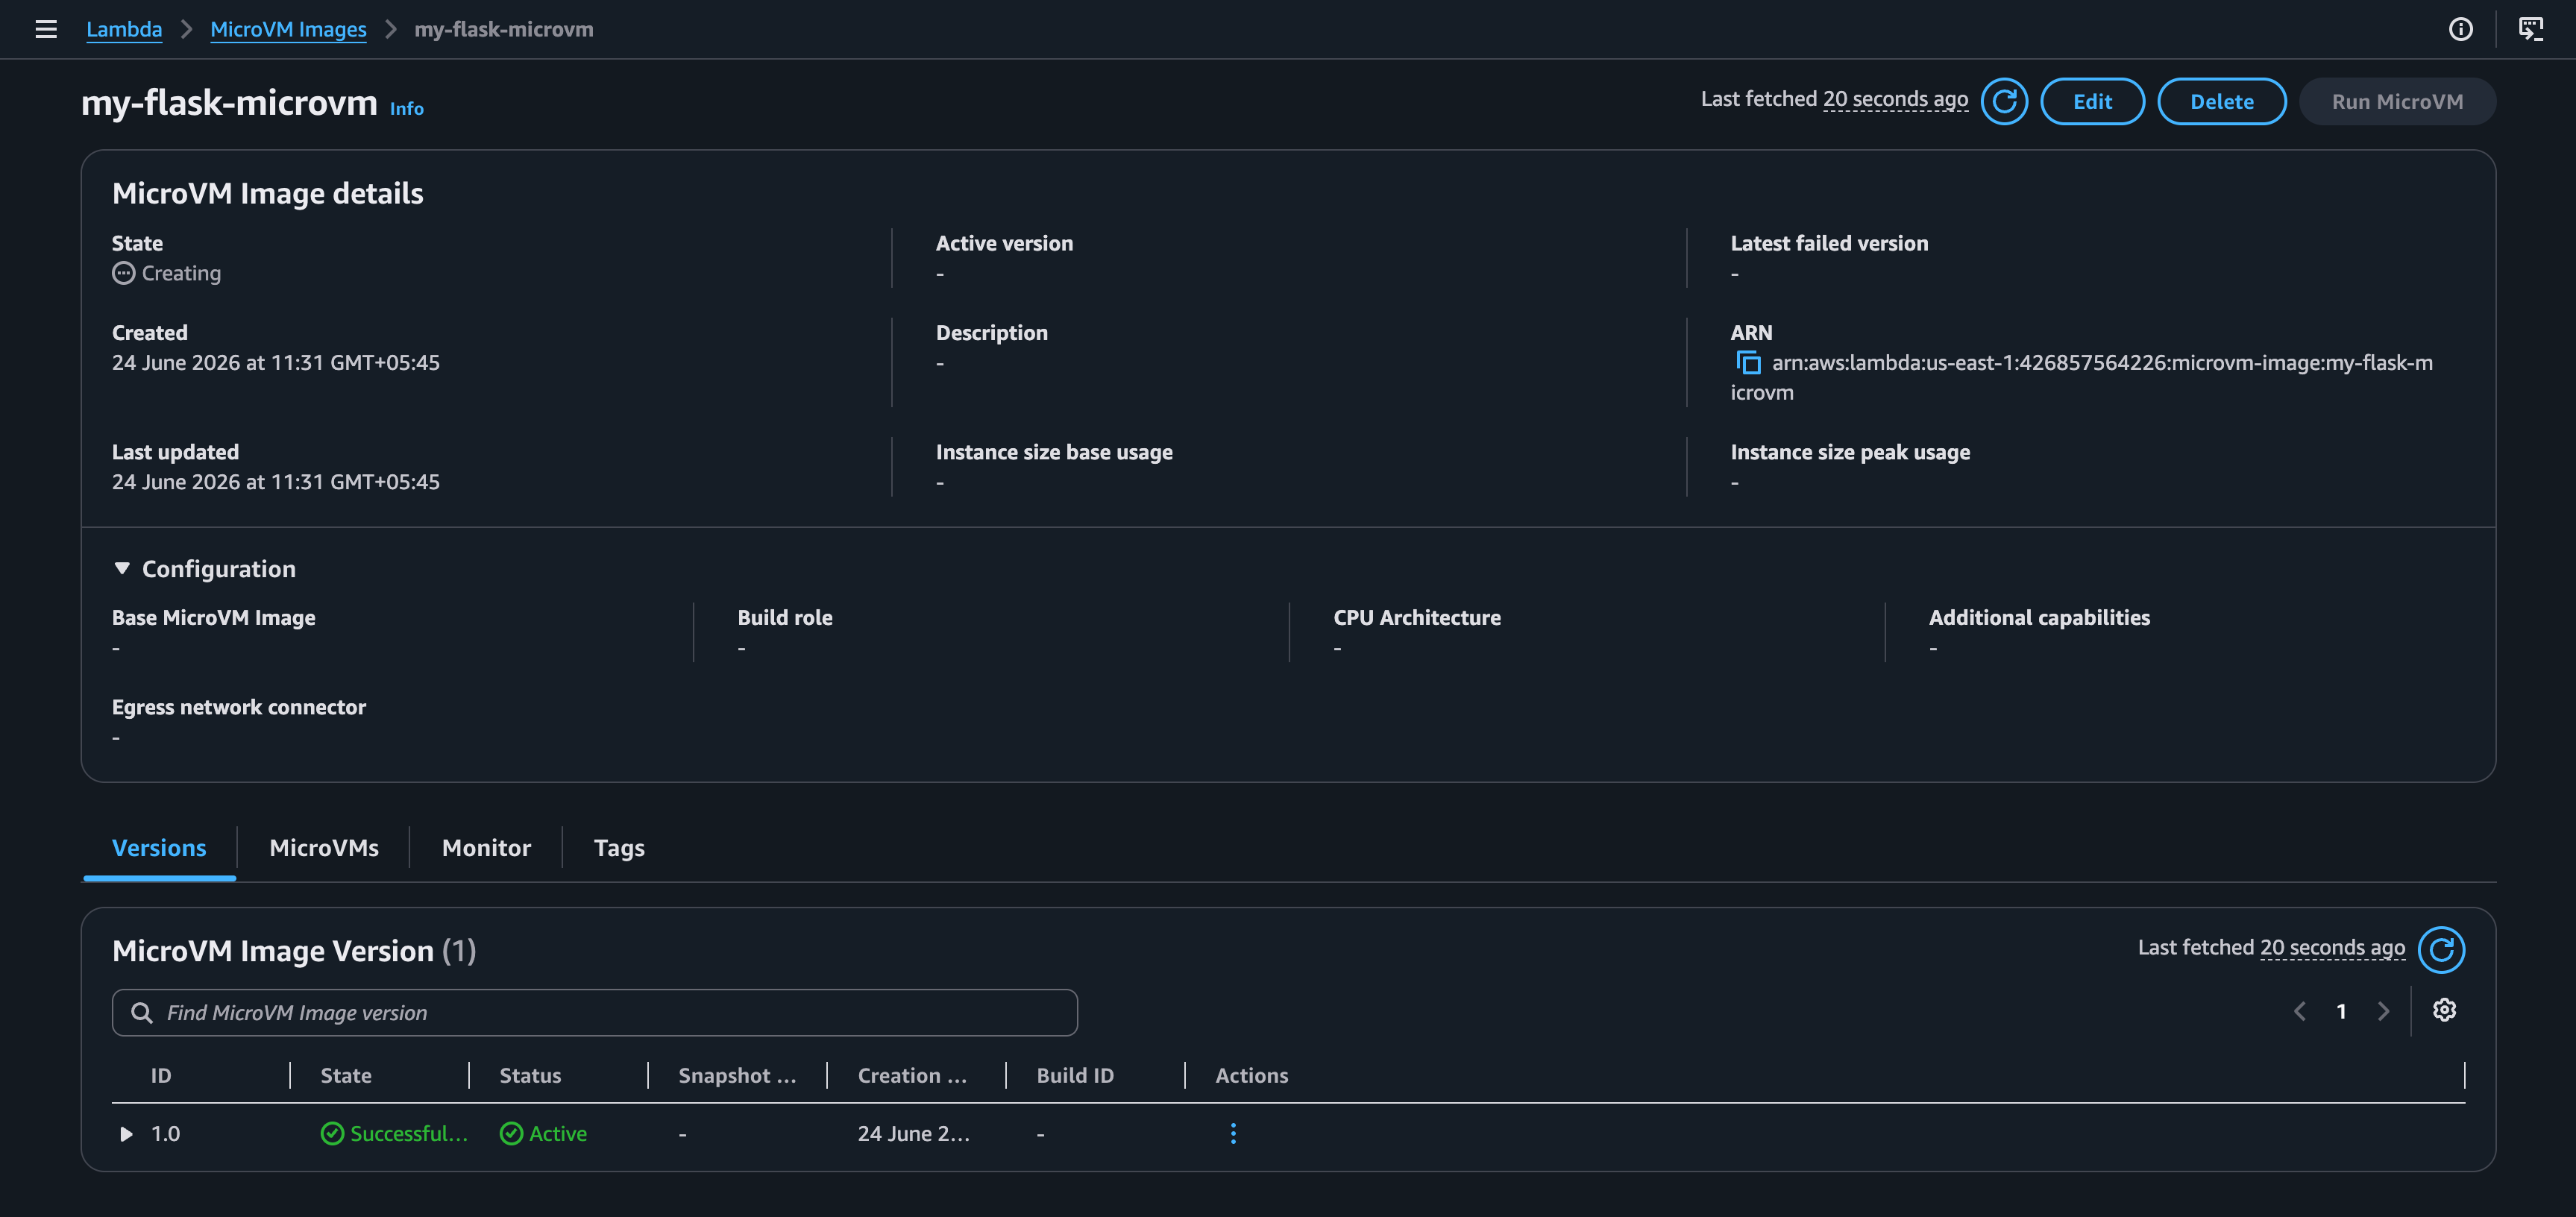
Task: Click the Created date '24 June 2026 at 11:31'
Action: [x=275, y=362]
